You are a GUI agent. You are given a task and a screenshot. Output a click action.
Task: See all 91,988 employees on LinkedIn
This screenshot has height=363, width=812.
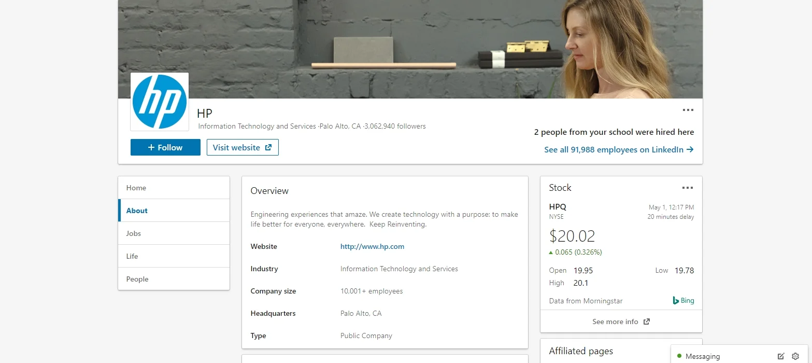click(x=619, y=149)
